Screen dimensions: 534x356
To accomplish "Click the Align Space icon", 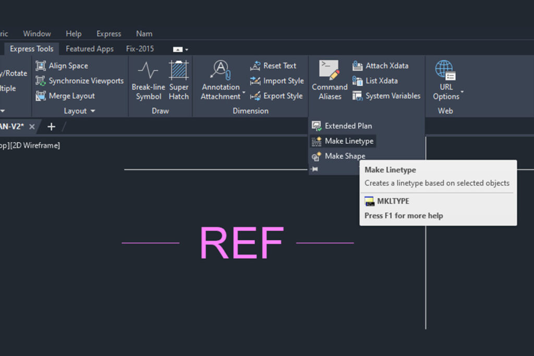I will tap(41, 66).
